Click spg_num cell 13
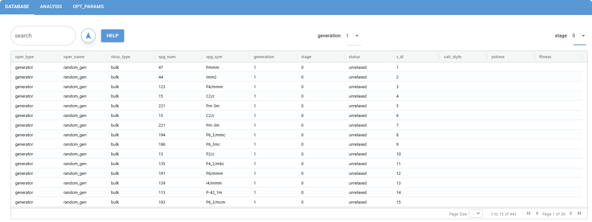This screenshot has width=592, height=222. pyautogui.click(x=178, y=154)
